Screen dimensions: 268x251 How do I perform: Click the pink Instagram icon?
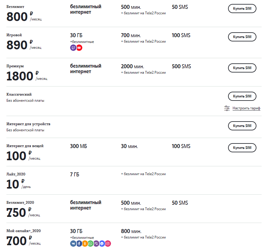(108, 243)
